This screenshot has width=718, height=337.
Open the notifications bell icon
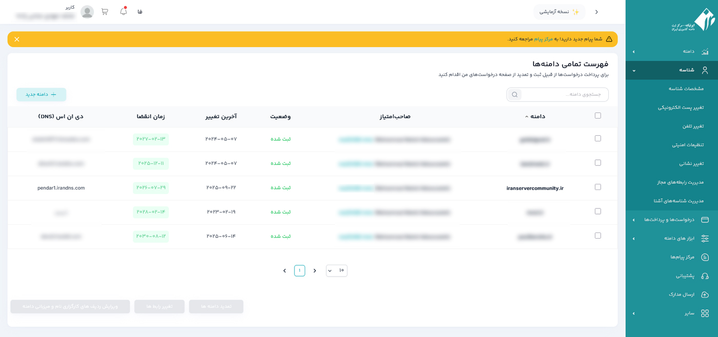click(x=123, y=11)
